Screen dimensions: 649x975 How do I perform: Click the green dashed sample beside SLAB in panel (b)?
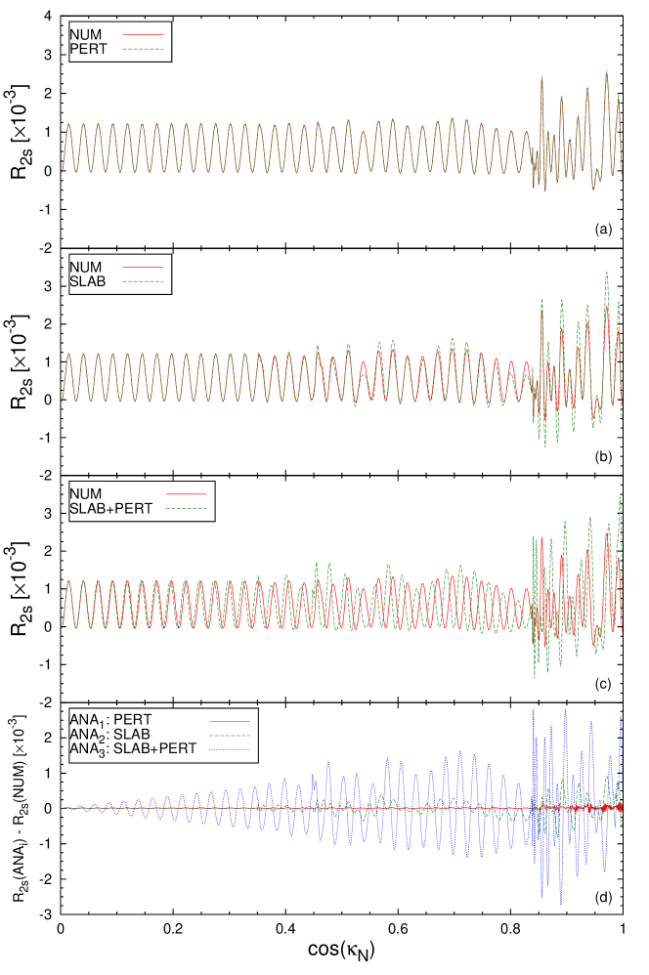143,281
